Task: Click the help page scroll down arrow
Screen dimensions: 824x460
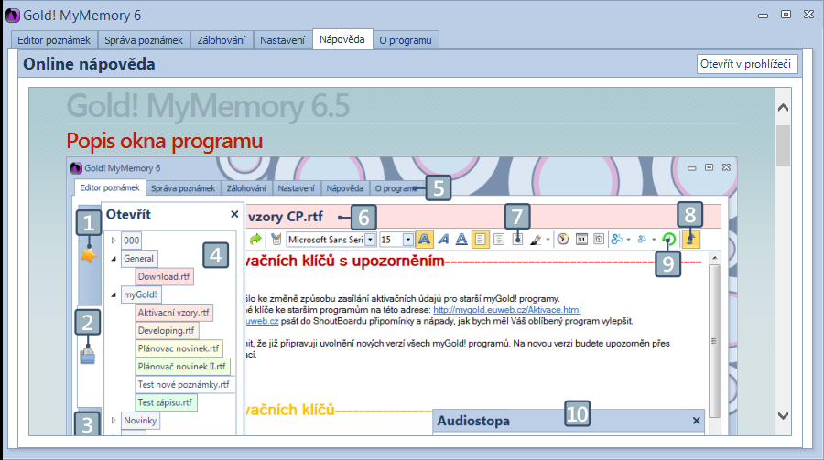Action: click(x=783, y=416)
